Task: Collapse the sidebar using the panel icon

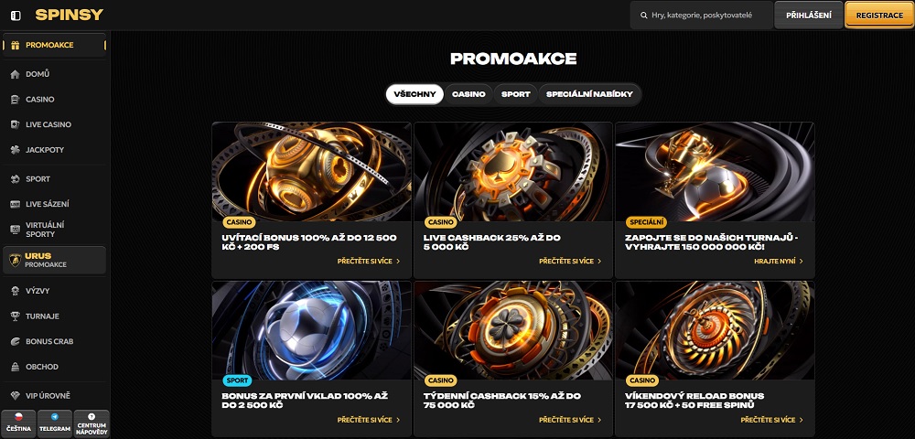Action: point(16,16)
